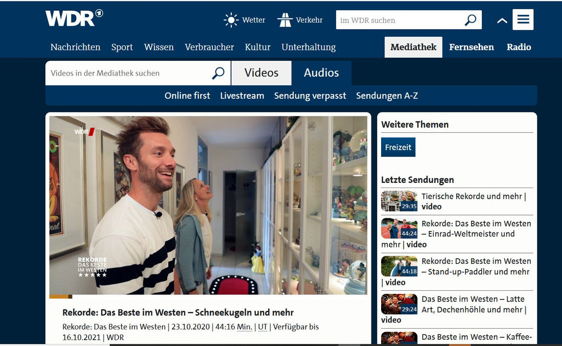Select the Fernsehen tab
This screenshot has height=346, width=562.
click(x=472, y=47)
